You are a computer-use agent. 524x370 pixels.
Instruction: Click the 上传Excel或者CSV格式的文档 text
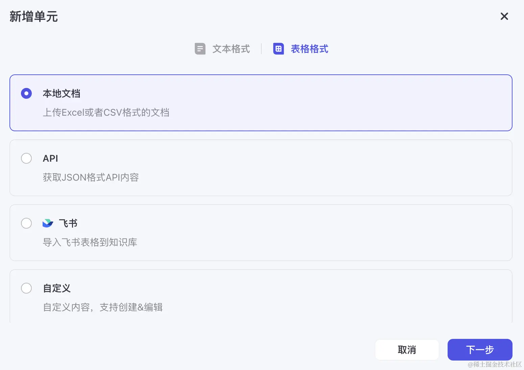pos(106,112)
